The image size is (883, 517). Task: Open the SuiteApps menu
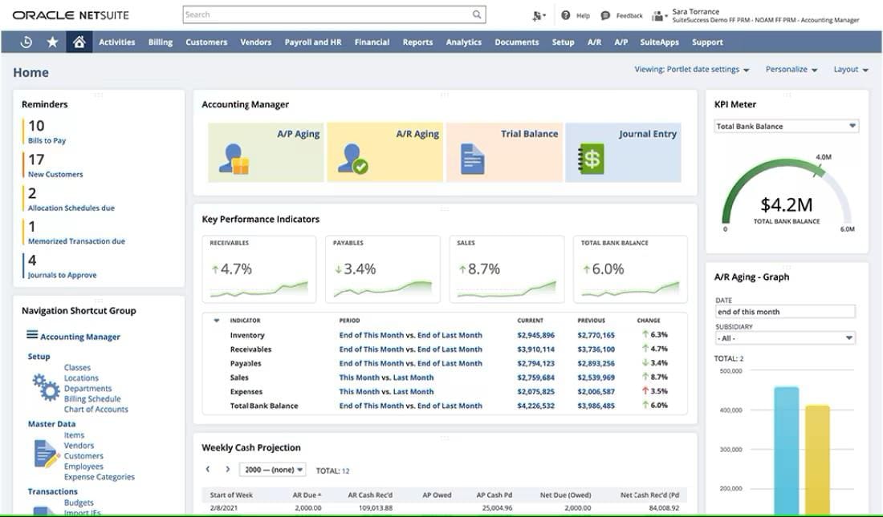pos(659,42)
